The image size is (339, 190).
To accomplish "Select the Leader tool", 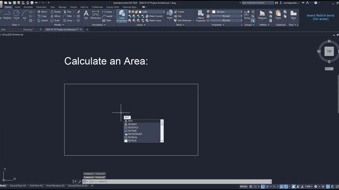I will click(x=108, y=16).
